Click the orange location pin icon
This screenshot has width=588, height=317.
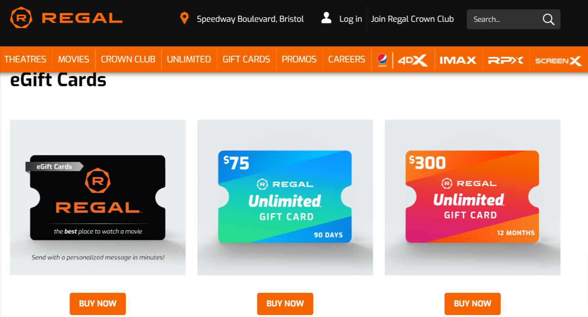click(x=184, y=18)
